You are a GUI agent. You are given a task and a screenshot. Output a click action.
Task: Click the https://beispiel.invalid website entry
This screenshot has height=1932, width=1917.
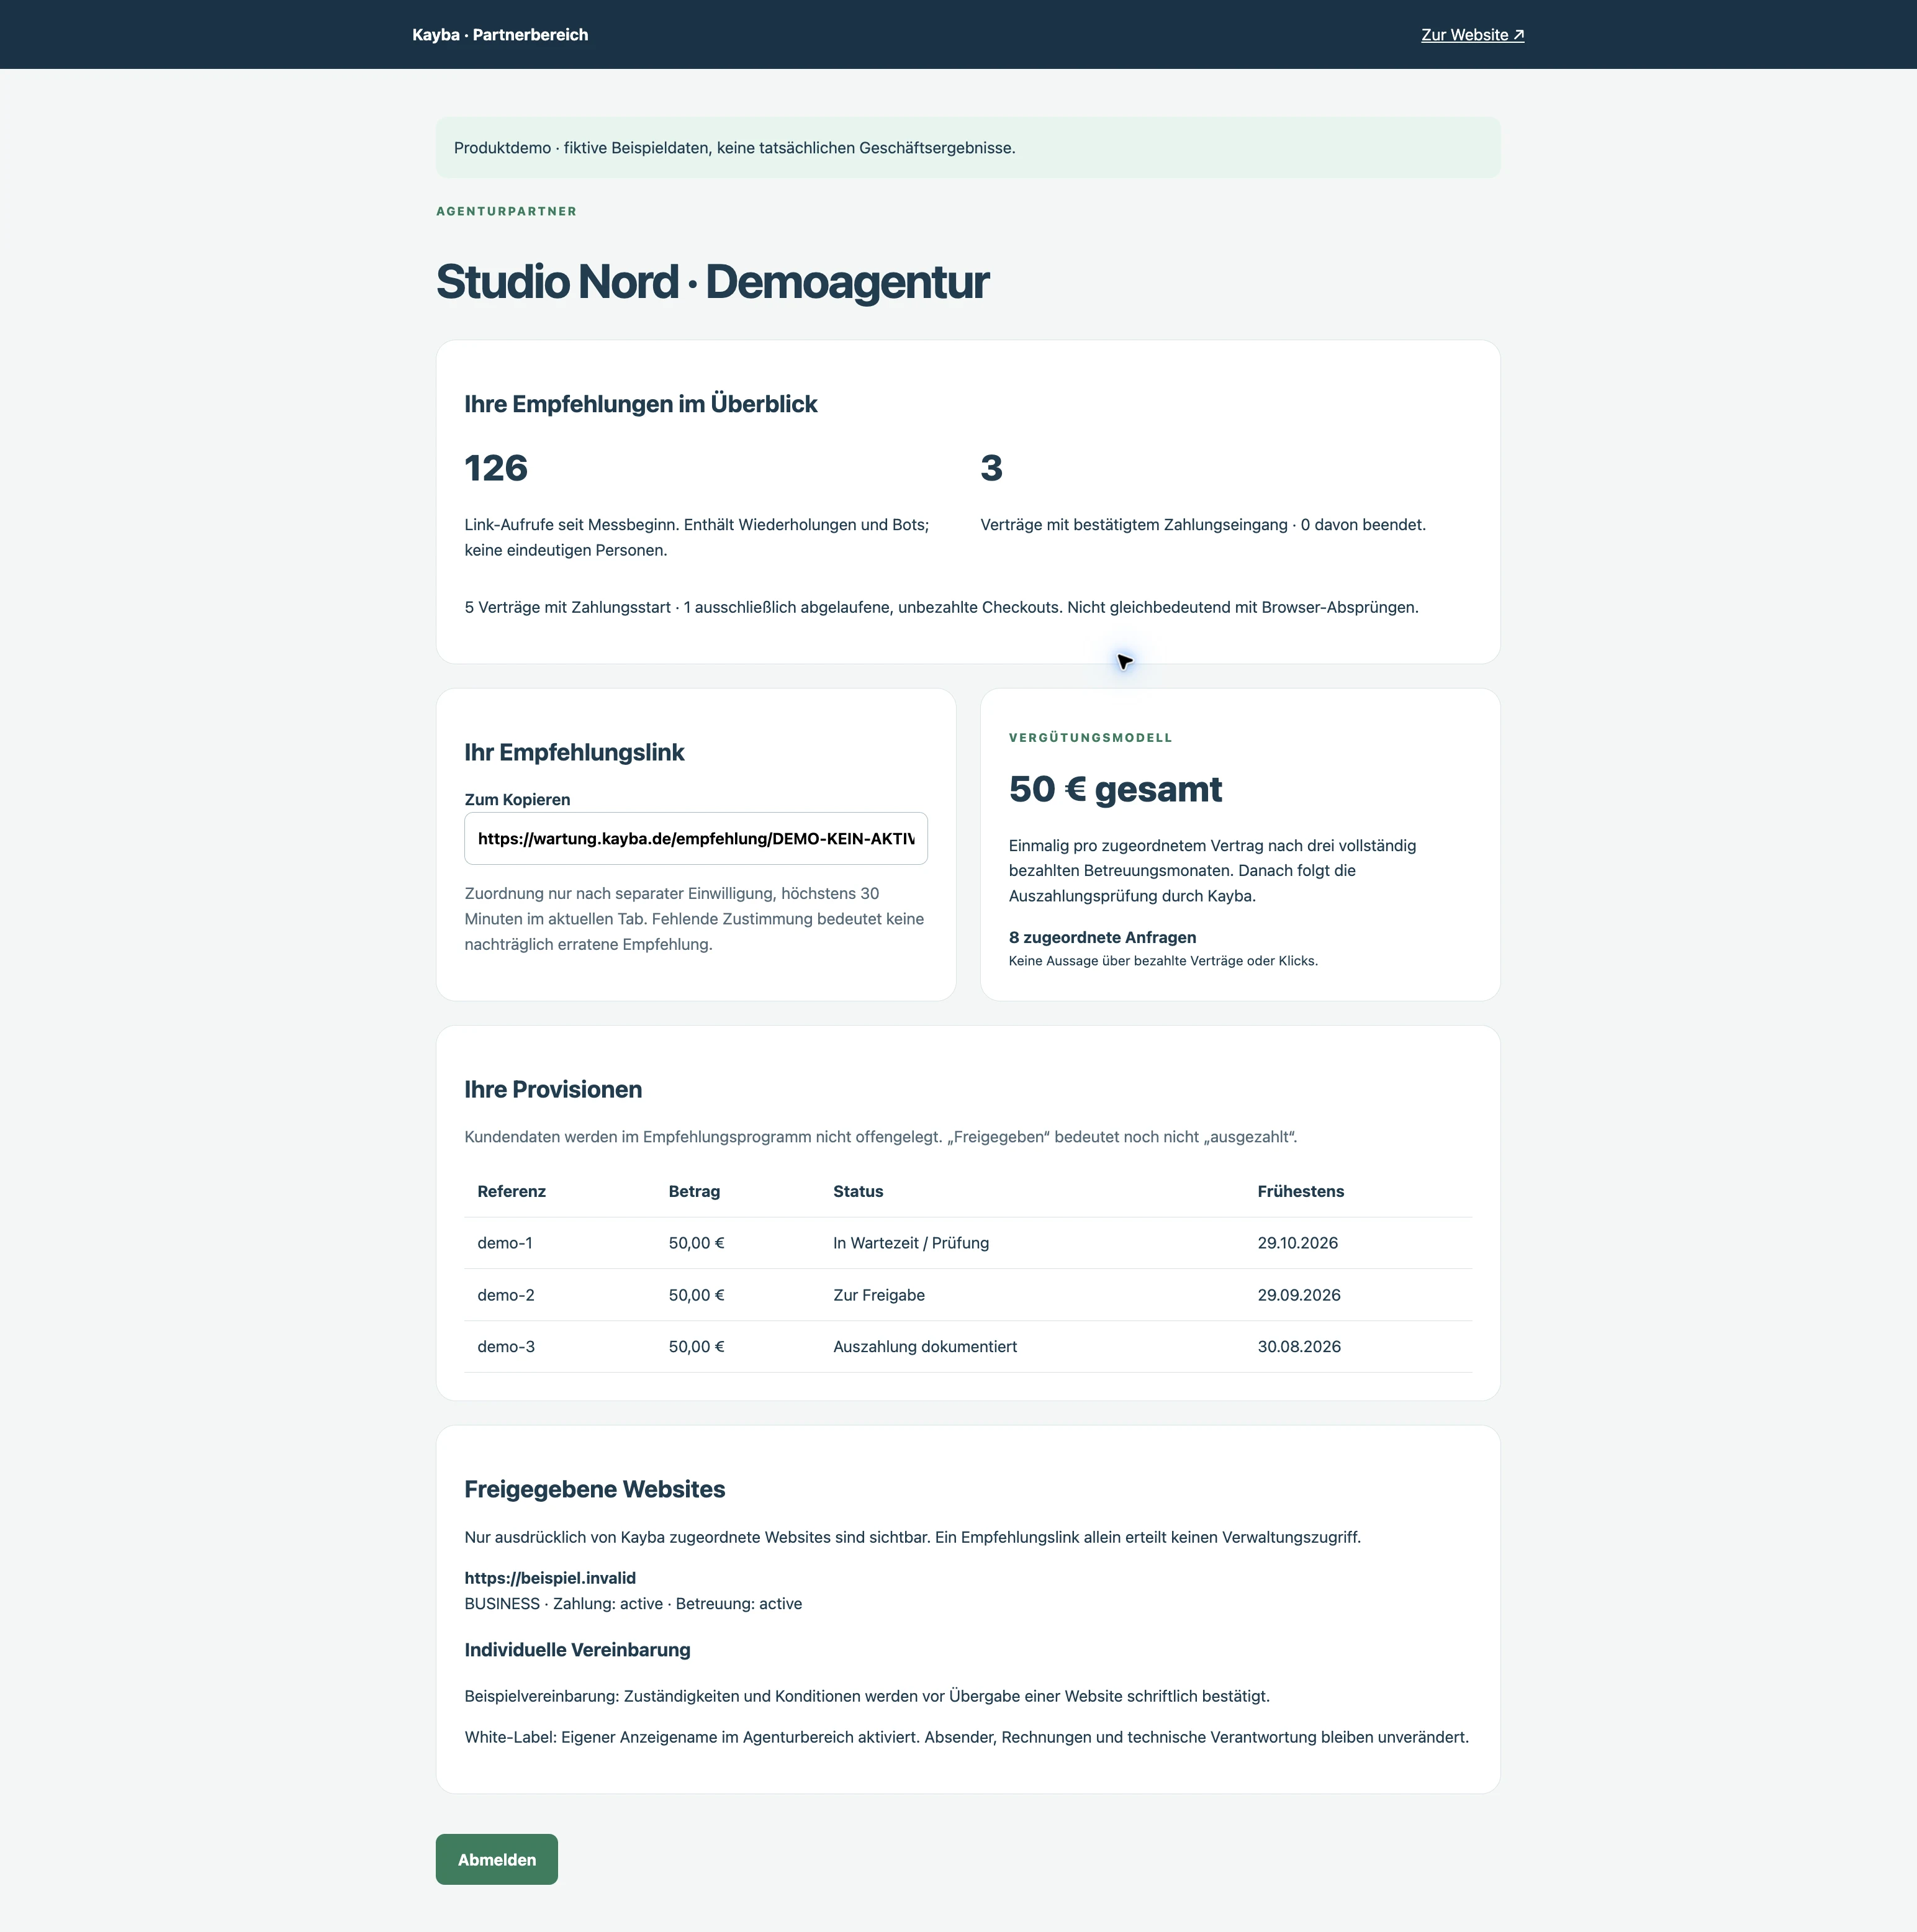[550, 1578]
